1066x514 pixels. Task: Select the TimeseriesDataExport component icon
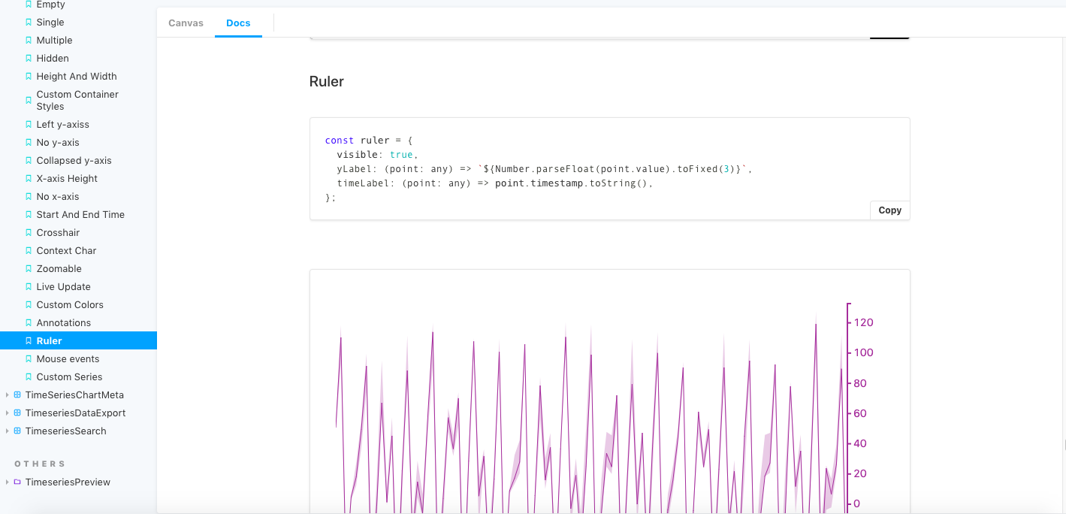tap(17, 413)
